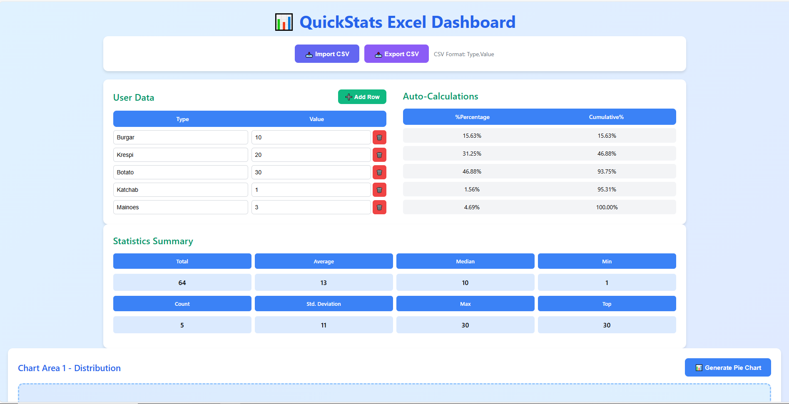Click the Value field showing 20
789x404 pixels.
coord(311,154)
